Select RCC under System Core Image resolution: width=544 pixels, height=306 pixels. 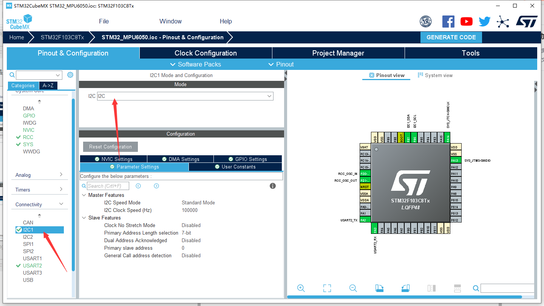[28, 137]
